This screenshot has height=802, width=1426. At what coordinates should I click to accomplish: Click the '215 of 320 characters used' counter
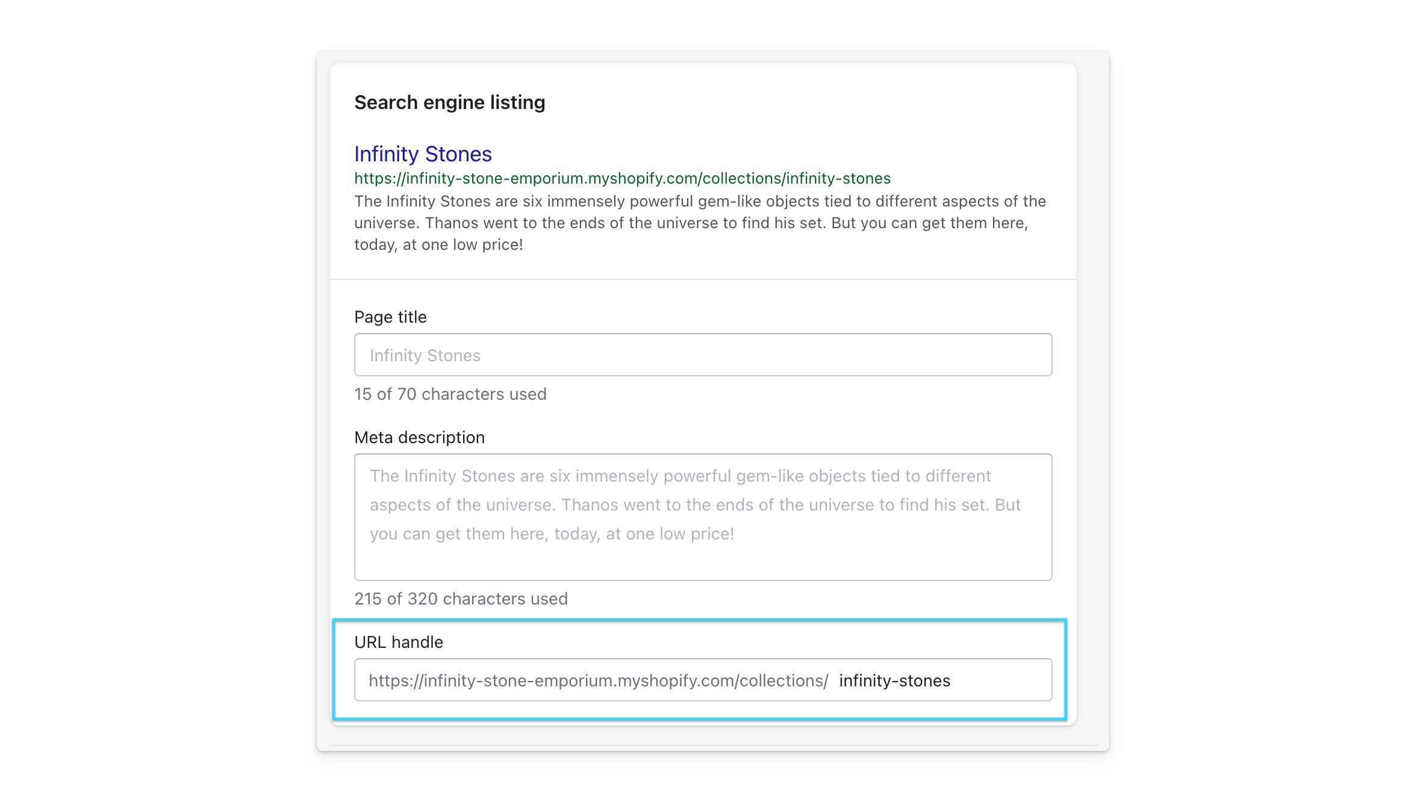click(x=461, y=598)
